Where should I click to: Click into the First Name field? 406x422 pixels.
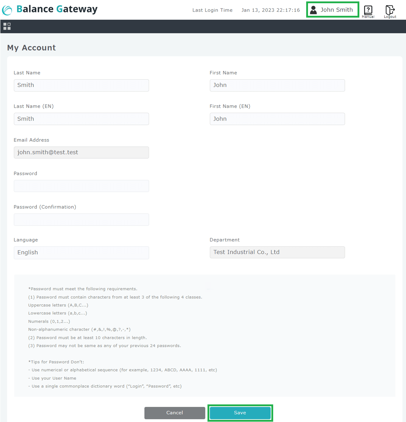[277, 85]
